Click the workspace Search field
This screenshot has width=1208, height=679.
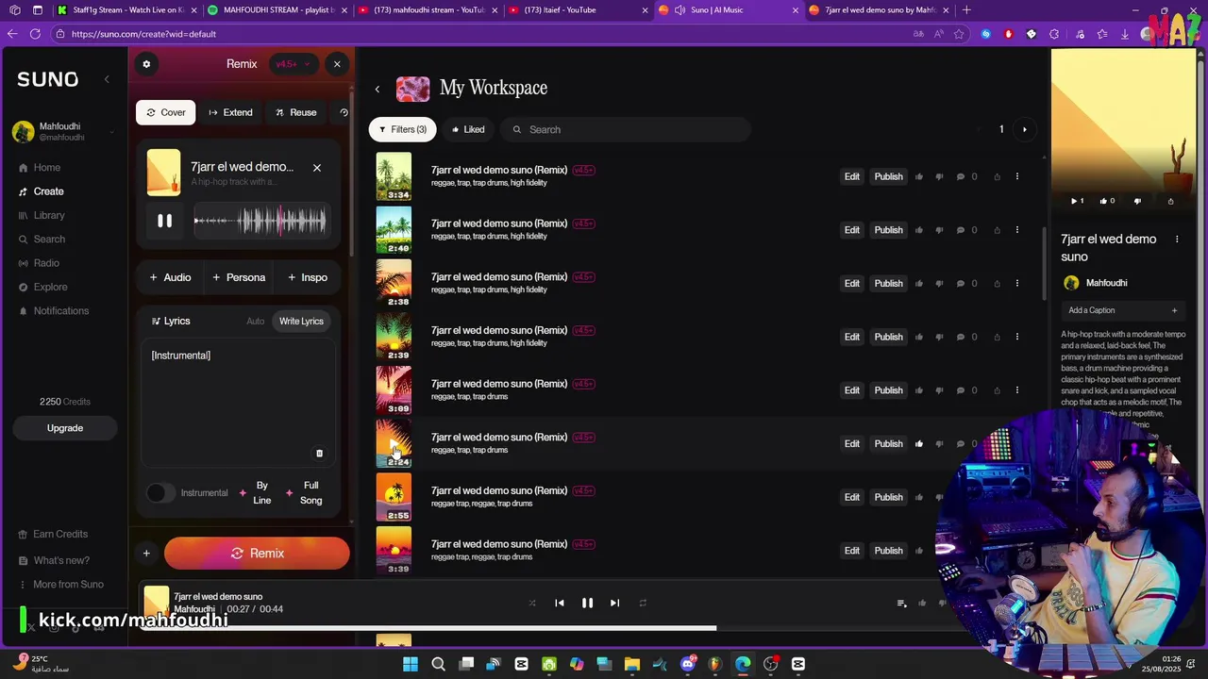(626, 129)
